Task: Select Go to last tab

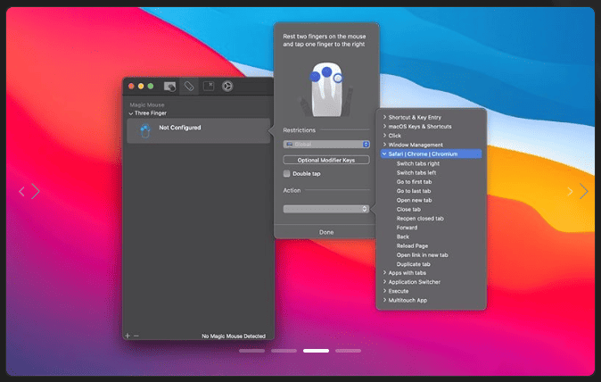Action: click(414, 191)
